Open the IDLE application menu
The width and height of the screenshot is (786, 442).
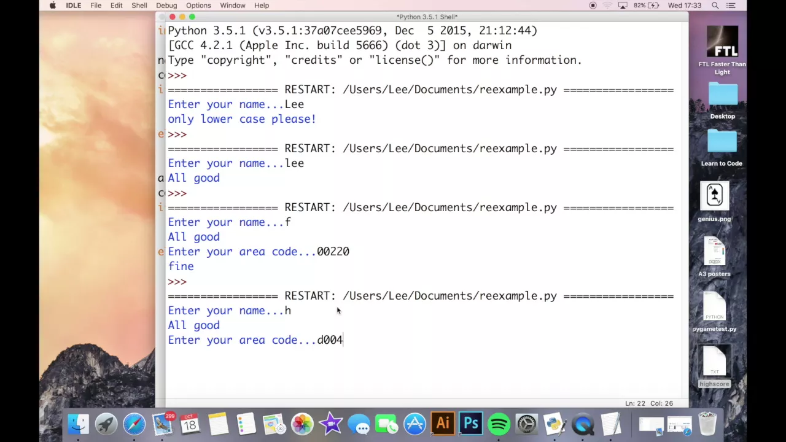(x=74, y=6)
